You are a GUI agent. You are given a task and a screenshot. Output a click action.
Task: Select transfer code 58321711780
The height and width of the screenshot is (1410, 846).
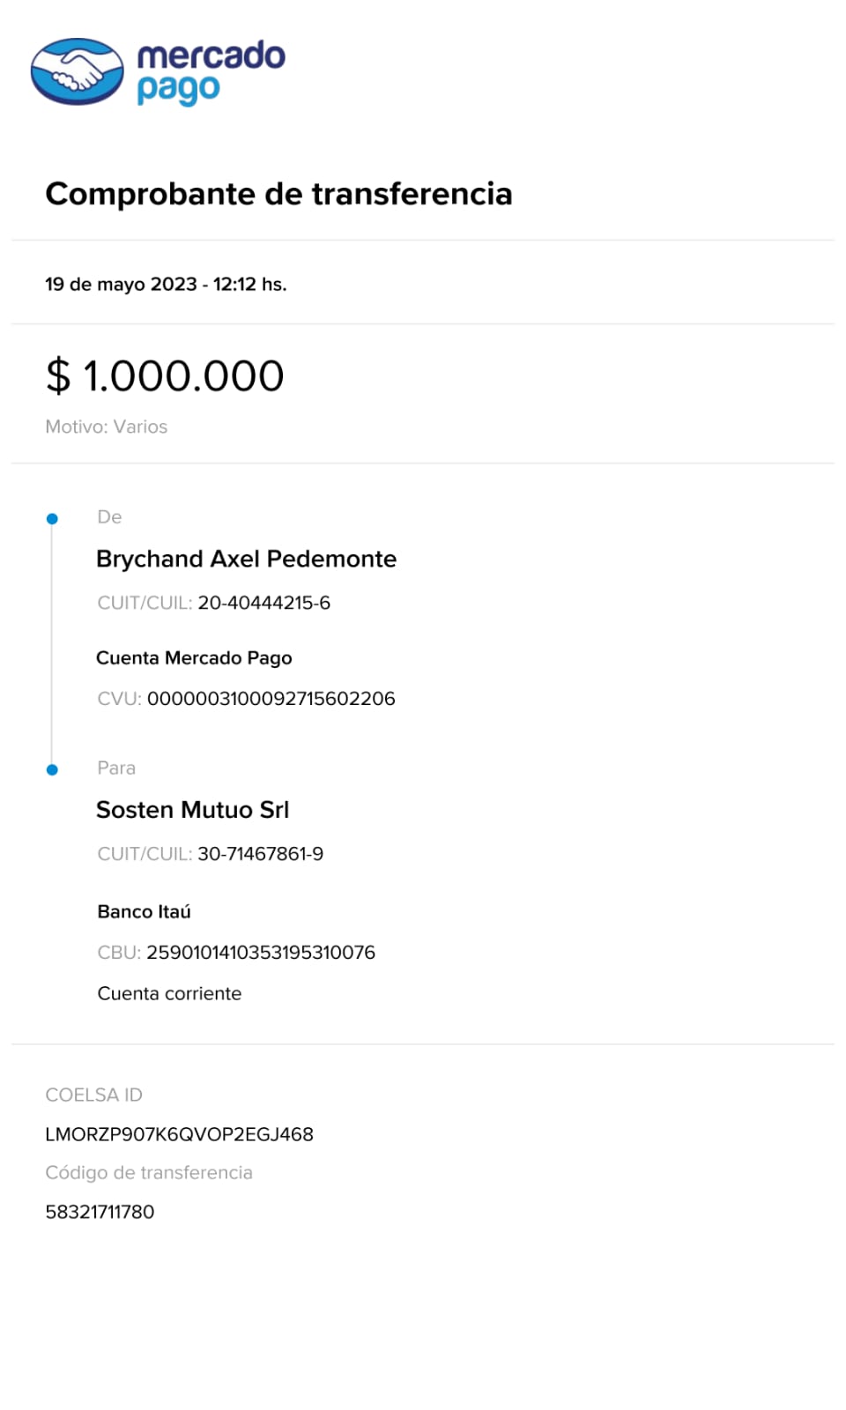100,1212
